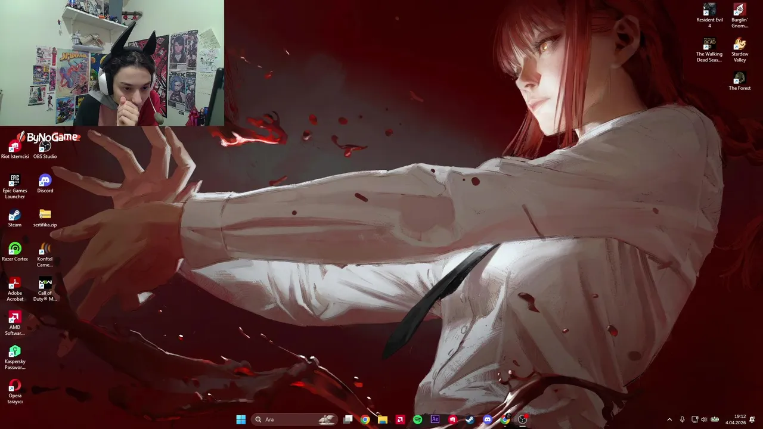The width and height of the screenshot is (763, 429).
Task: Select the Discord desktop shortcut
Action: 45,184
